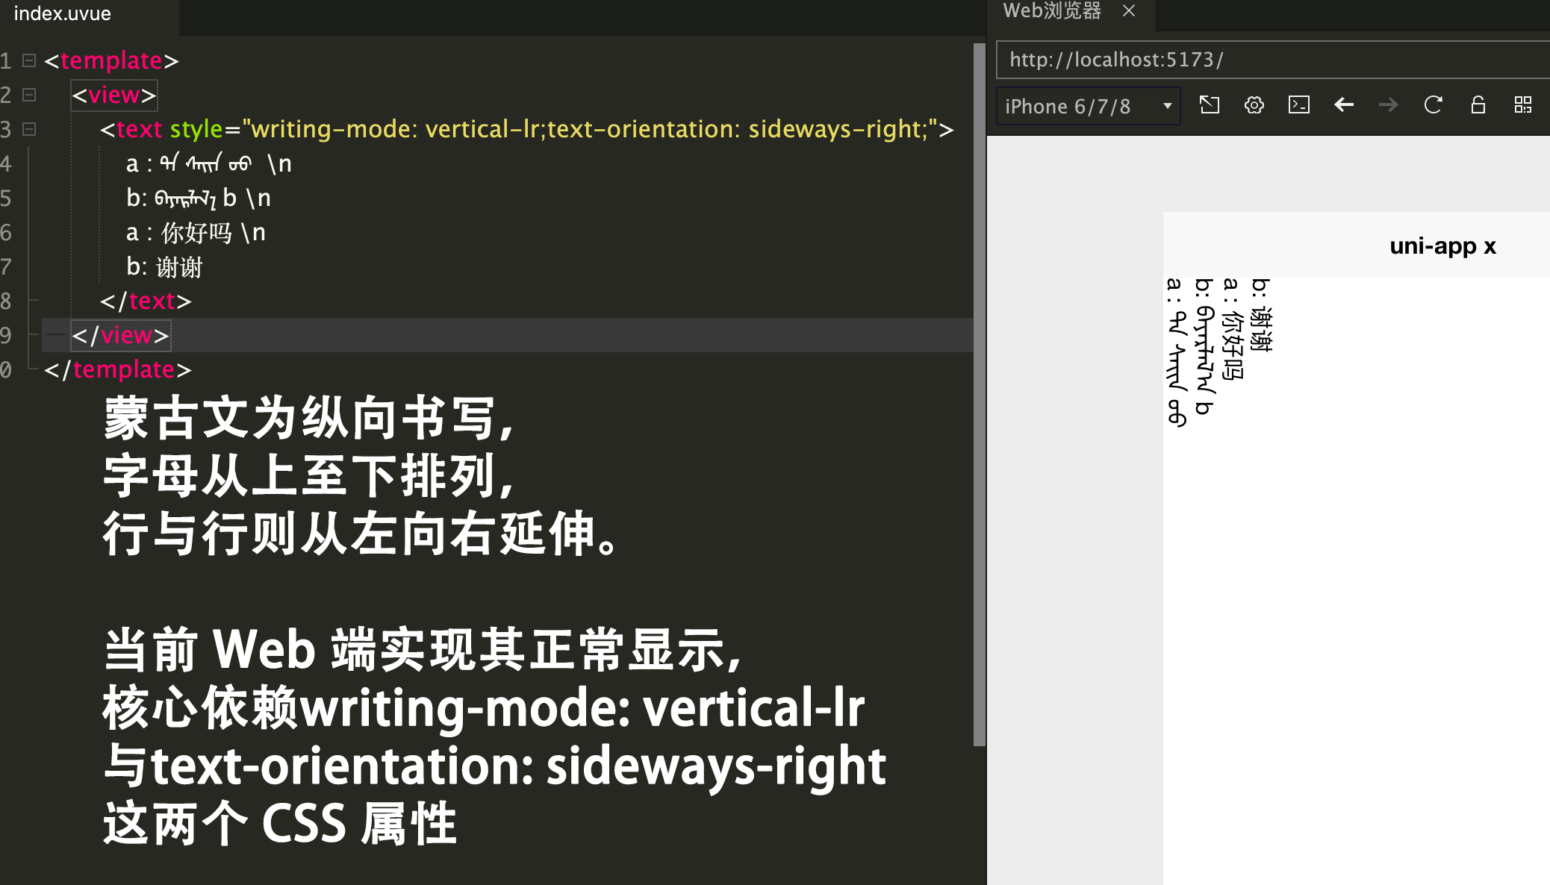Open the iPhone 6/7/8 device dropdown
Viewport: 1550px width, 885px height.
click(1087, 106)
